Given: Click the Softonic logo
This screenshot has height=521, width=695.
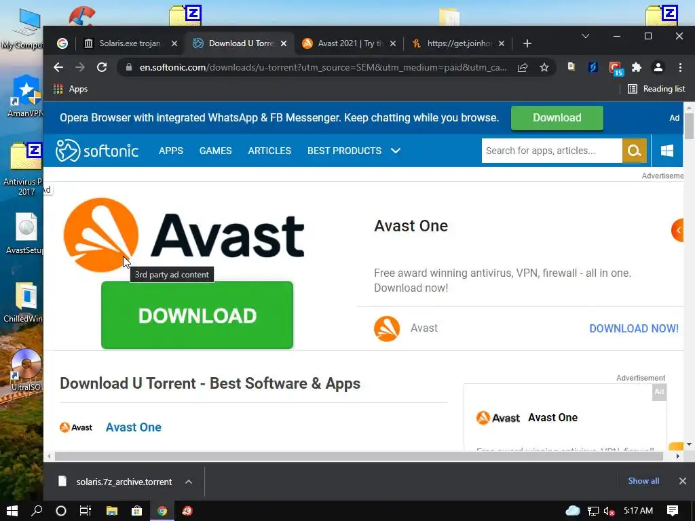Looking at the screenshot, I should coord(96,151).
